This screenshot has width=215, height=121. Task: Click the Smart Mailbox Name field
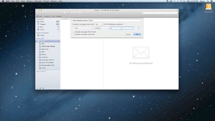pos(115,21)
